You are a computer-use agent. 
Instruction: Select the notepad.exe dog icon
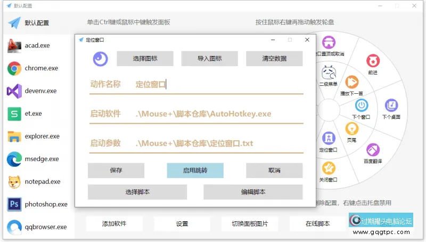[14, 182]
